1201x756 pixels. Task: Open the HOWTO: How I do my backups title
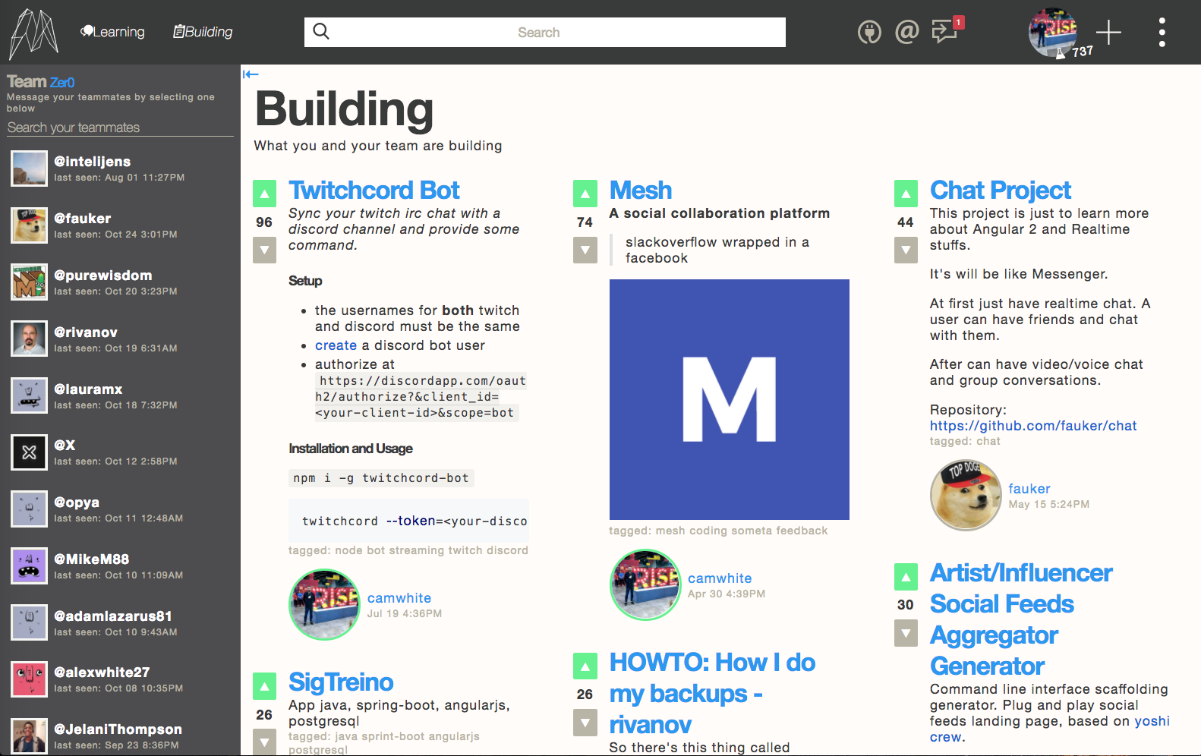712,693
